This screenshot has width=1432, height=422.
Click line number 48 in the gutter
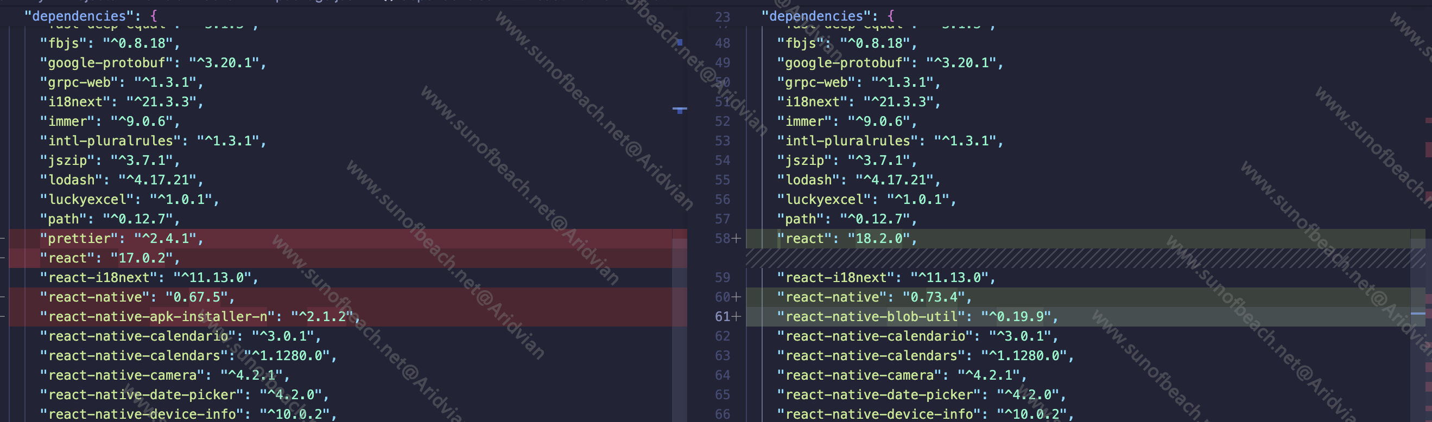[722, 43]
